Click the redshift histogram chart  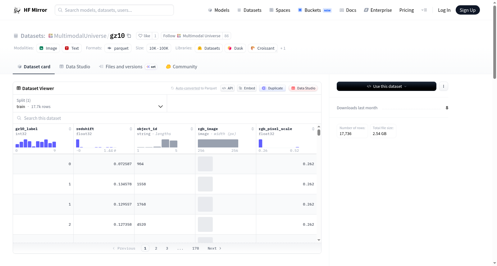(96, 143)
